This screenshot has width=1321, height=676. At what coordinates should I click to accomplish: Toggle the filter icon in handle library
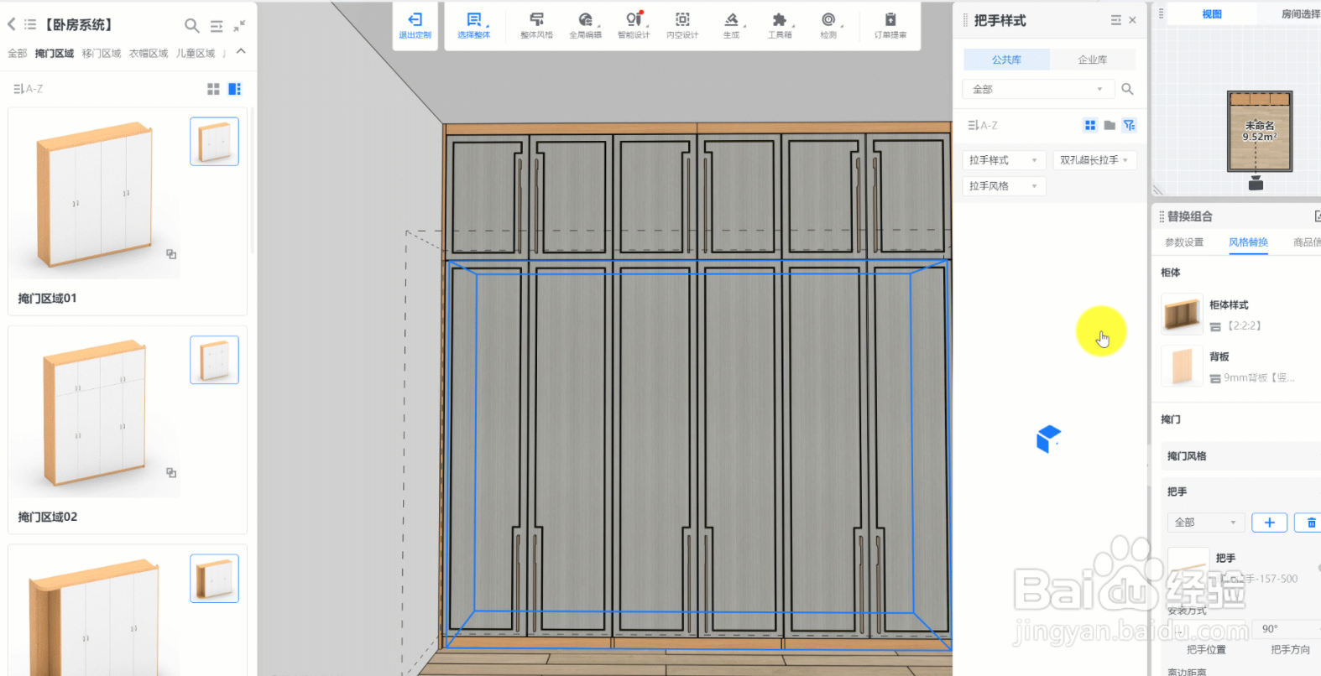pyautogui.click(x=1130, y=125)
